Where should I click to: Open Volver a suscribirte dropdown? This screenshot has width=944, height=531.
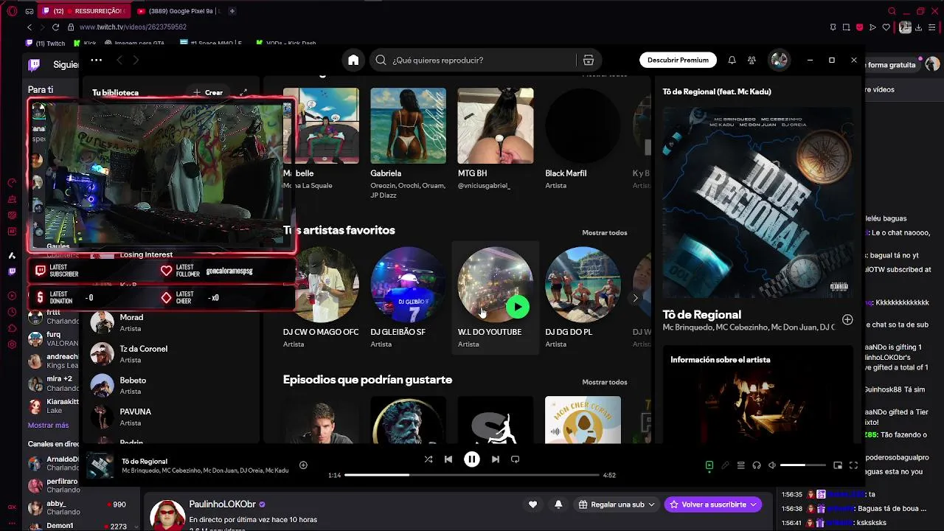point(713,504)
